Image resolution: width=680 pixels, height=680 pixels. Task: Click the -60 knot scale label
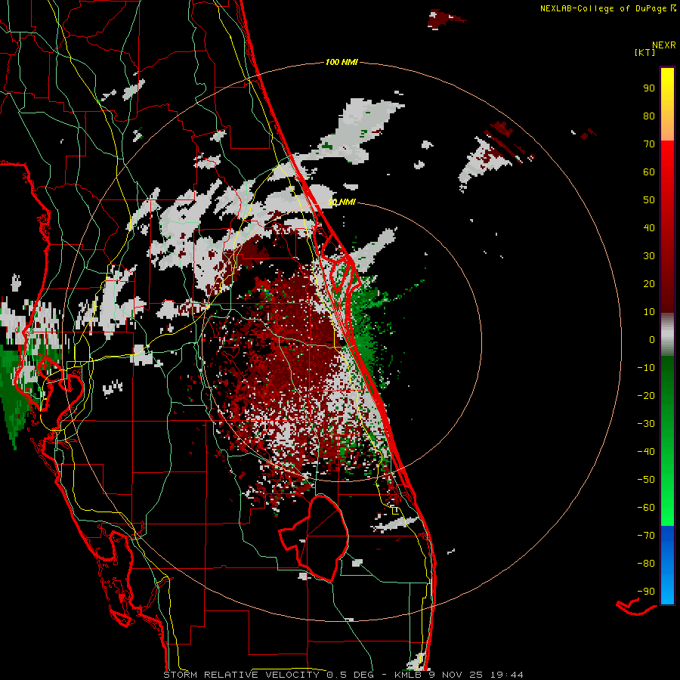(x=646, y=508)
